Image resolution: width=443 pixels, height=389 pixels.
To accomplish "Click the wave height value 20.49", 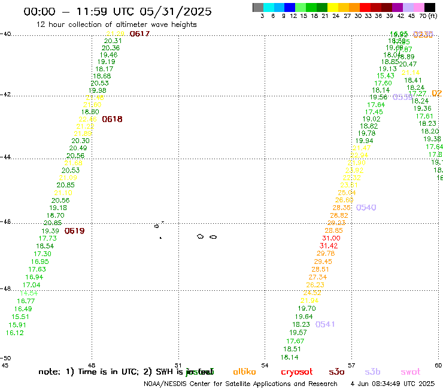I will coord(78,148).
